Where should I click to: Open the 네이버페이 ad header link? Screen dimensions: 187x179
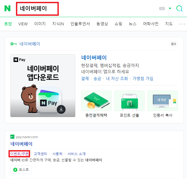pos(30,44)
